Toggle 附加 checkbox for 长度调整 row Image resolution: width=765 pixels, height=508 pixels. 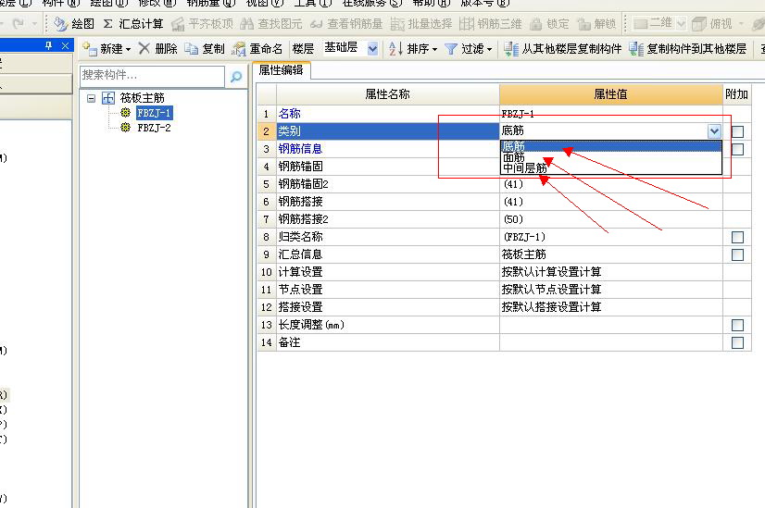[737, 325]
